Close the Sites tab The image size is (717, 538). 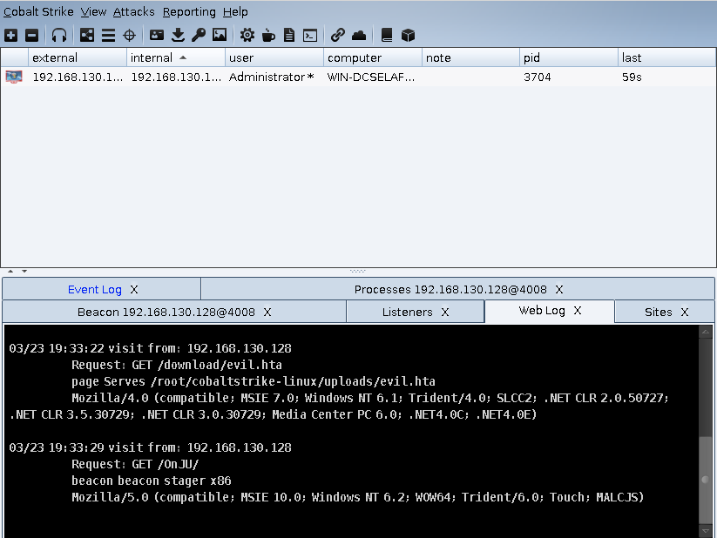pos(685,313)
